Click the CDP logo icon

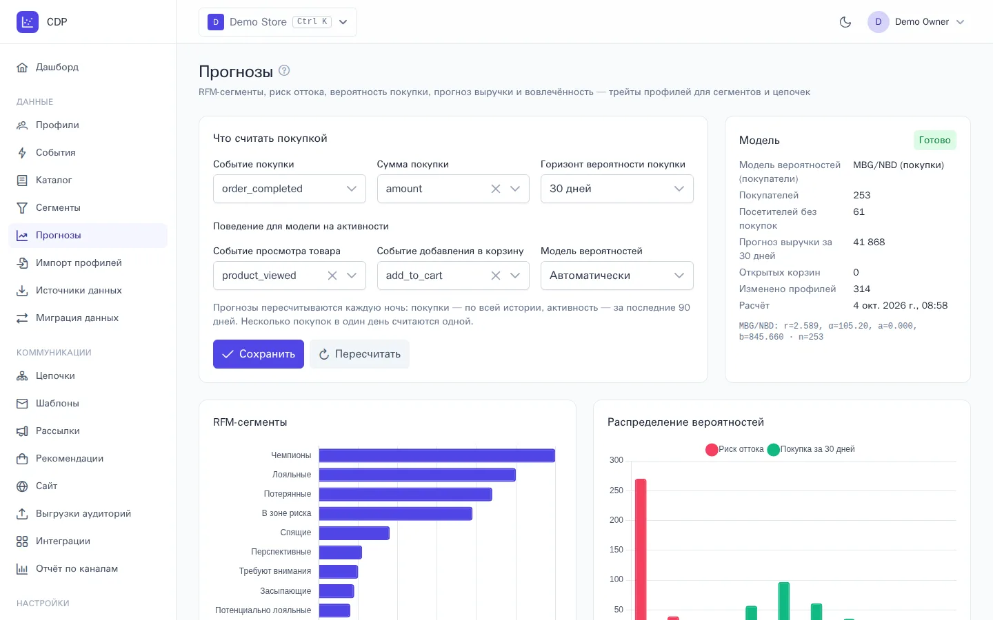[x=28, y=22]
